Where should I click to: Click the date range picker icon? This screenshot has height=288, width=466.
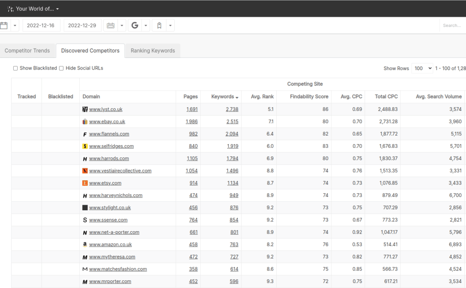click(x=111, y=25)
